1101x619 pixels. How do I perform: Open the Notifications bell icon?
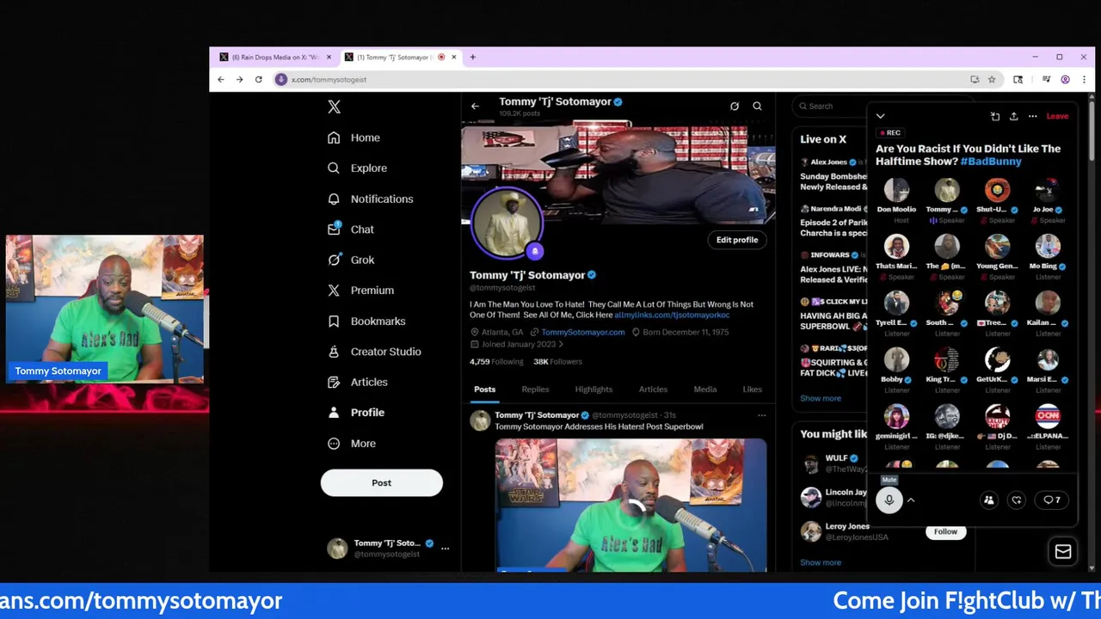click(334, 199)
